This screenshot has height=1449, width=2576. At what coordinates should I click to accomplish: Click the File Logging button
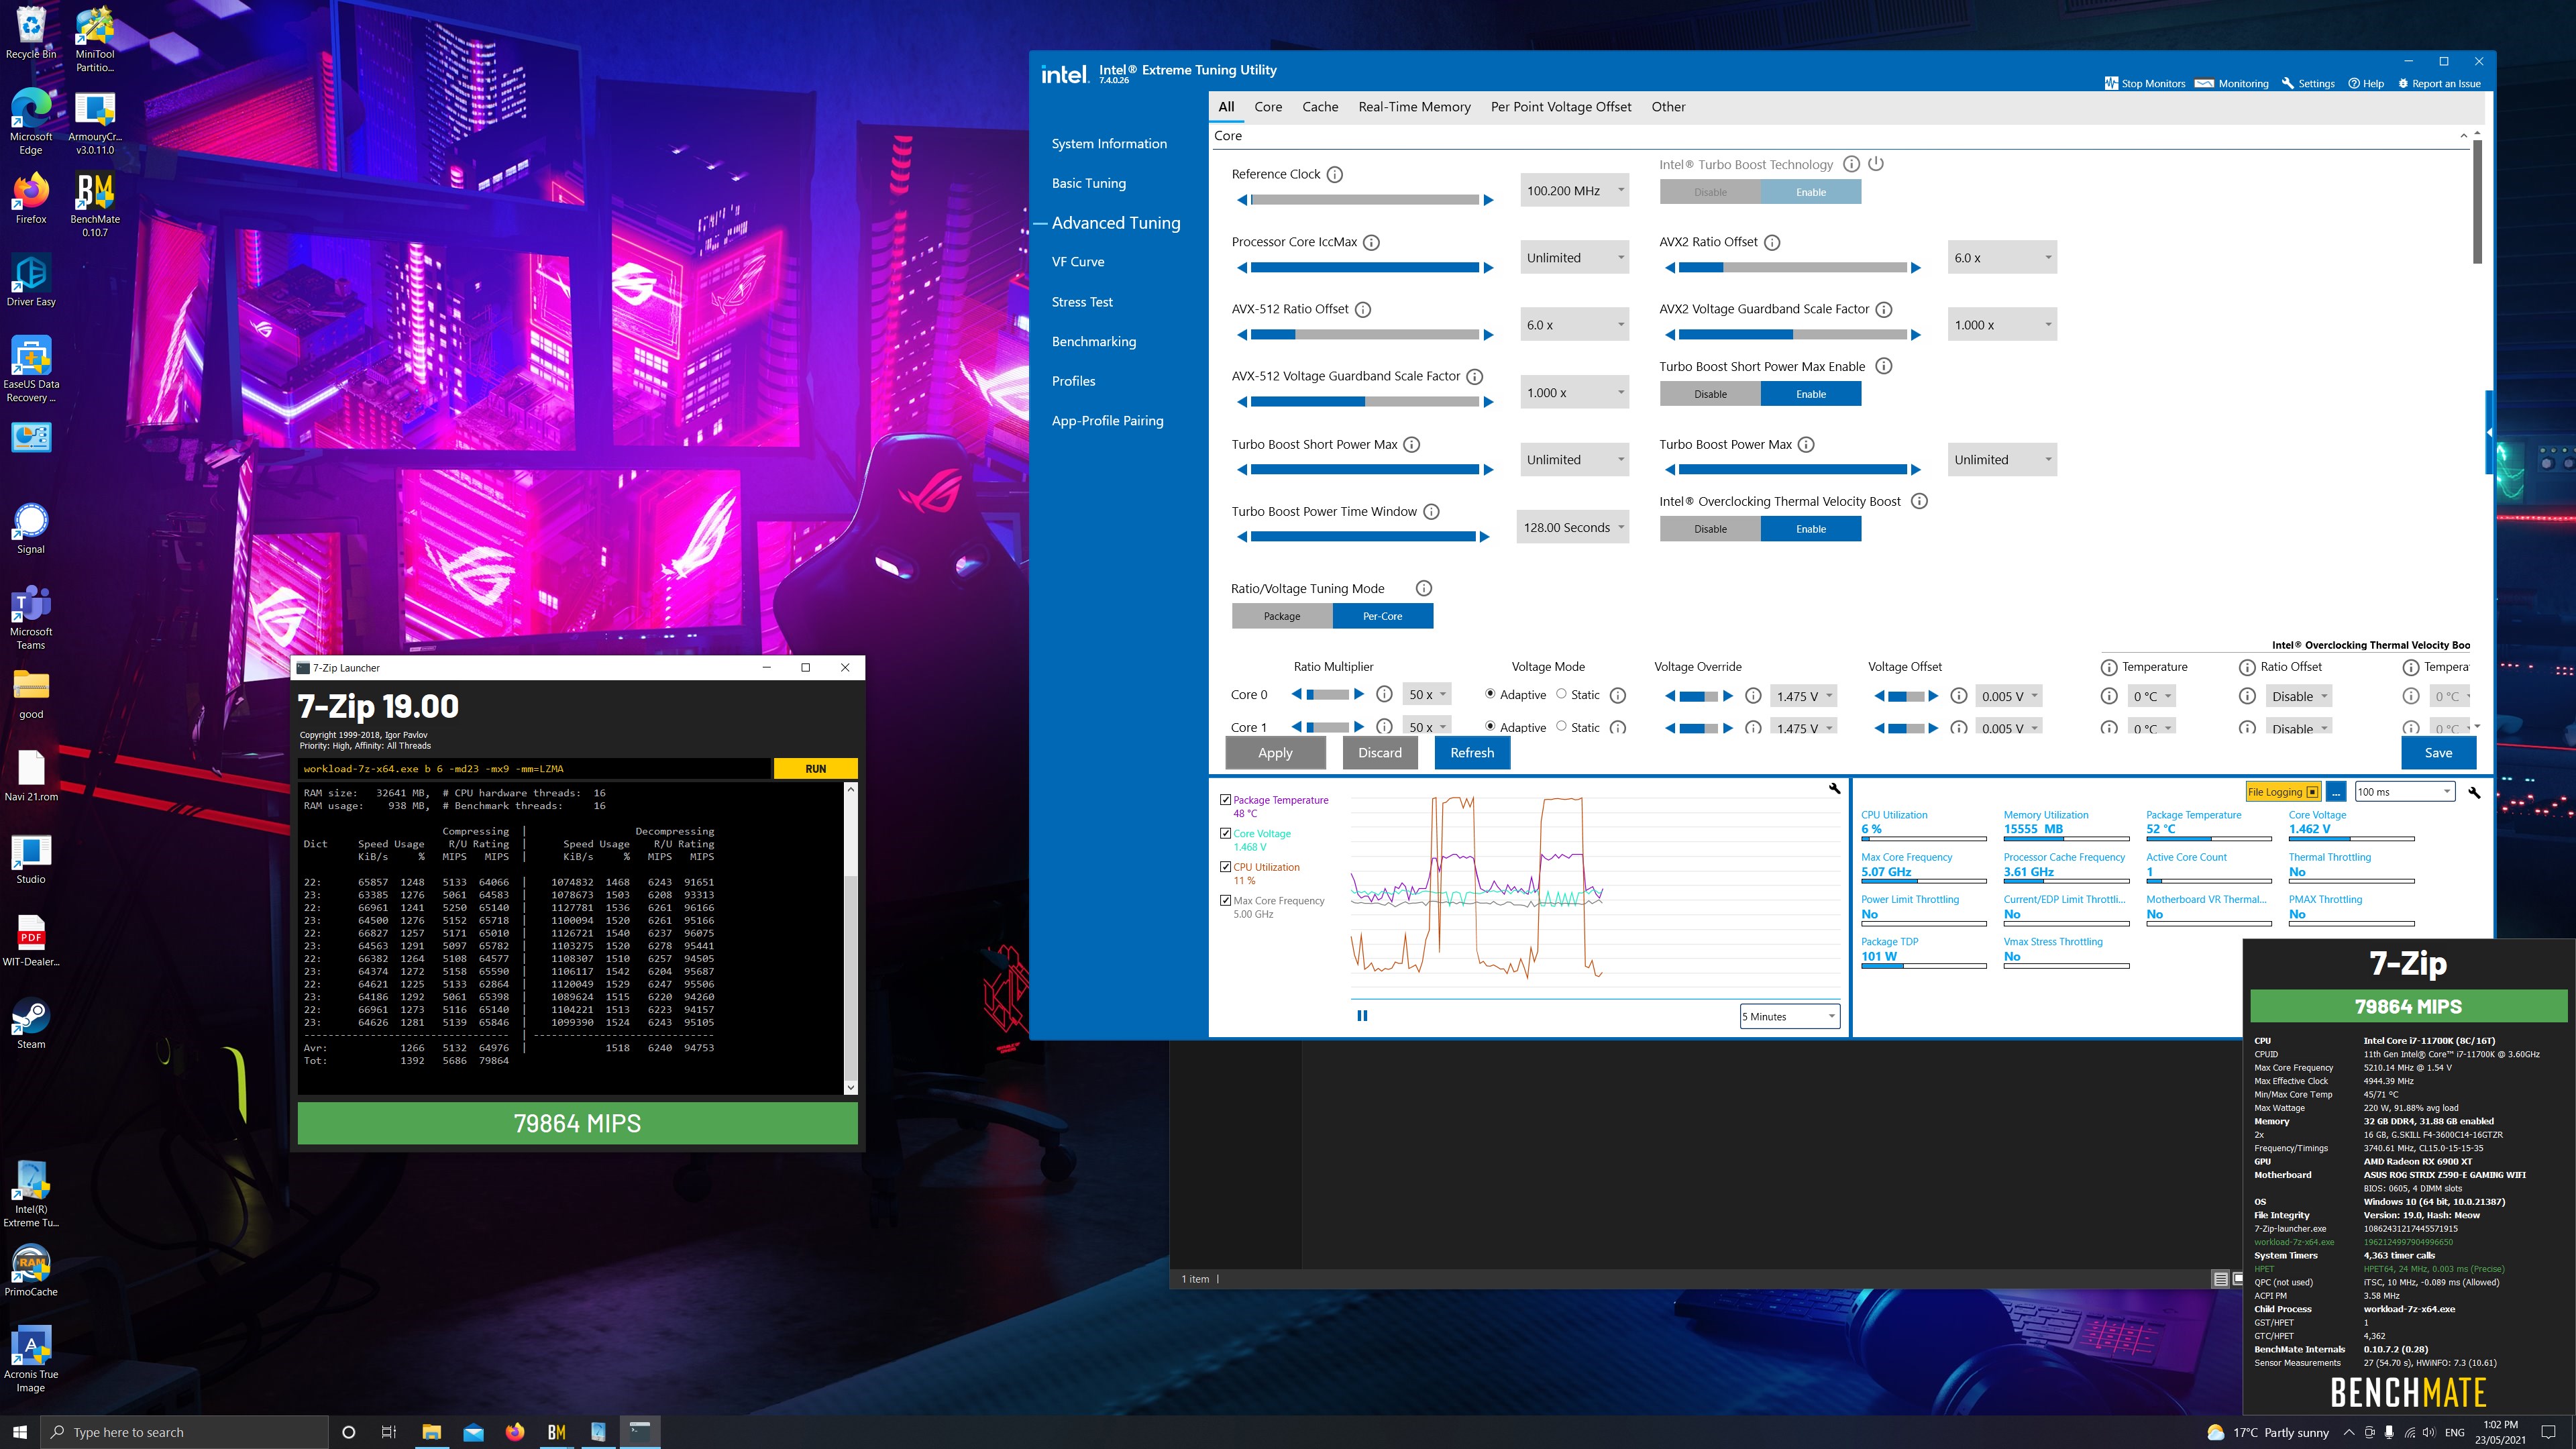[x=2282, y=792]
